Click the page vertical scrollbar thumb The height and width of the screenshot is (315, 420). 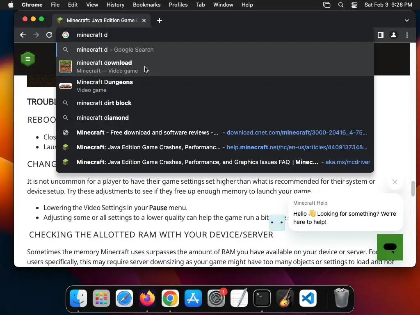[x=413, y=189]
